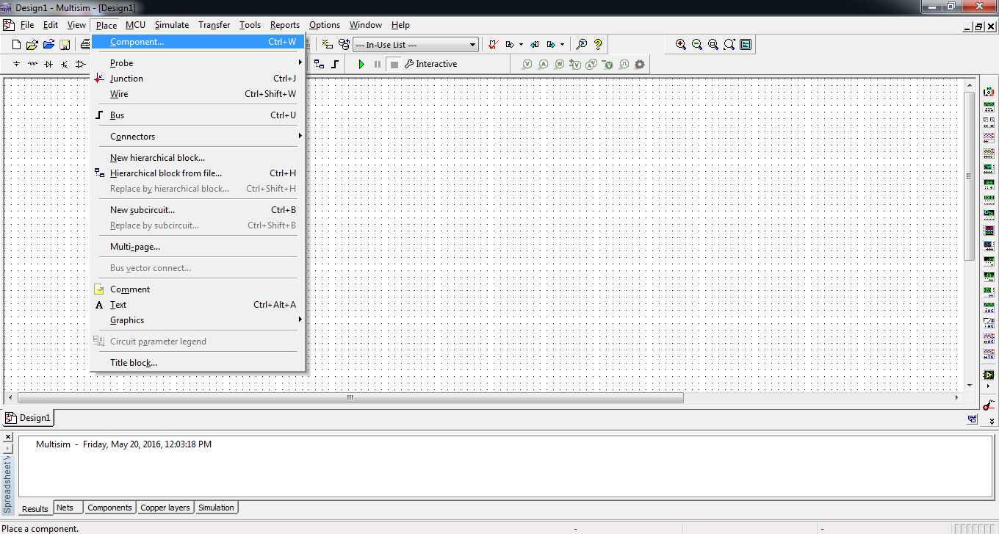Place a current probe (A) icon
The image size is (999, 534).
coord(544,64)
